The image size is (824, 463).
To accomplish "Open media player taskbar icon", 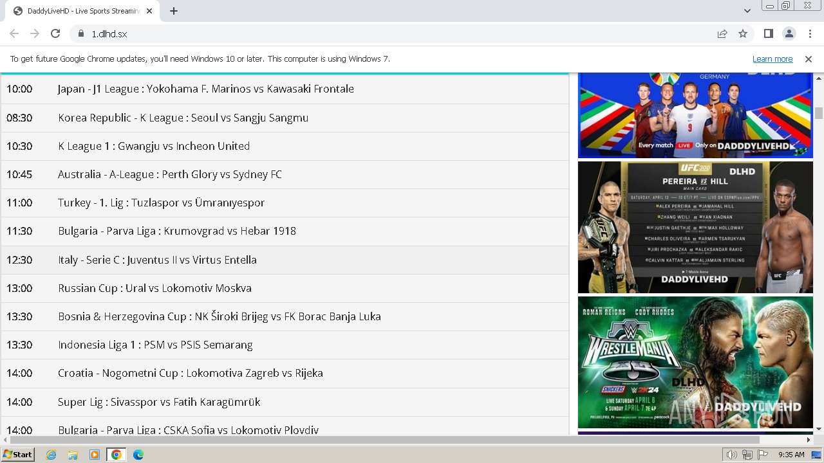I will (95, 455).
